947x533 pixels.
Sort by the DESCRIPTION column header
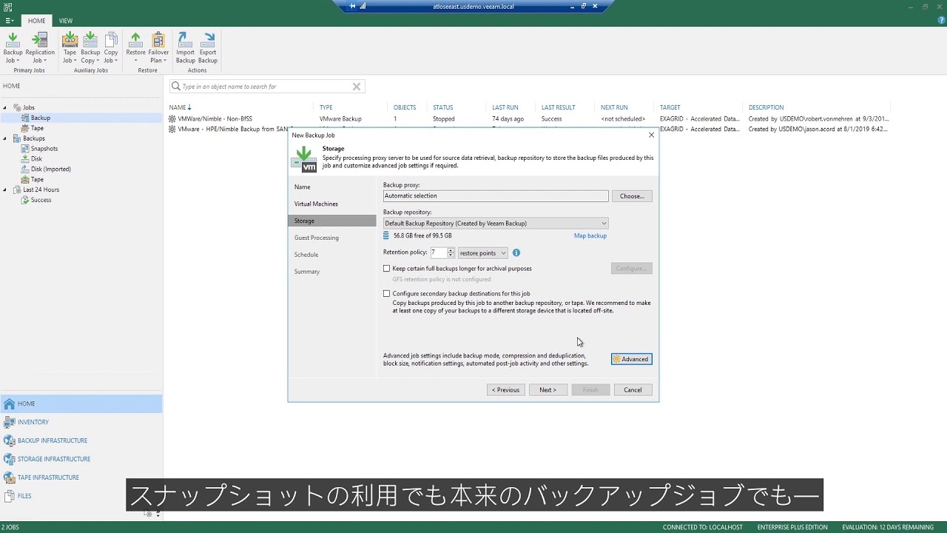pyautogui.click(x=766, y=107)
